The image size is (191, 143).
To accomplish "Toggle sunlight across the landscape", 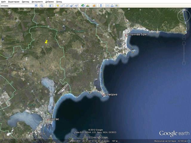I will 88,5.
